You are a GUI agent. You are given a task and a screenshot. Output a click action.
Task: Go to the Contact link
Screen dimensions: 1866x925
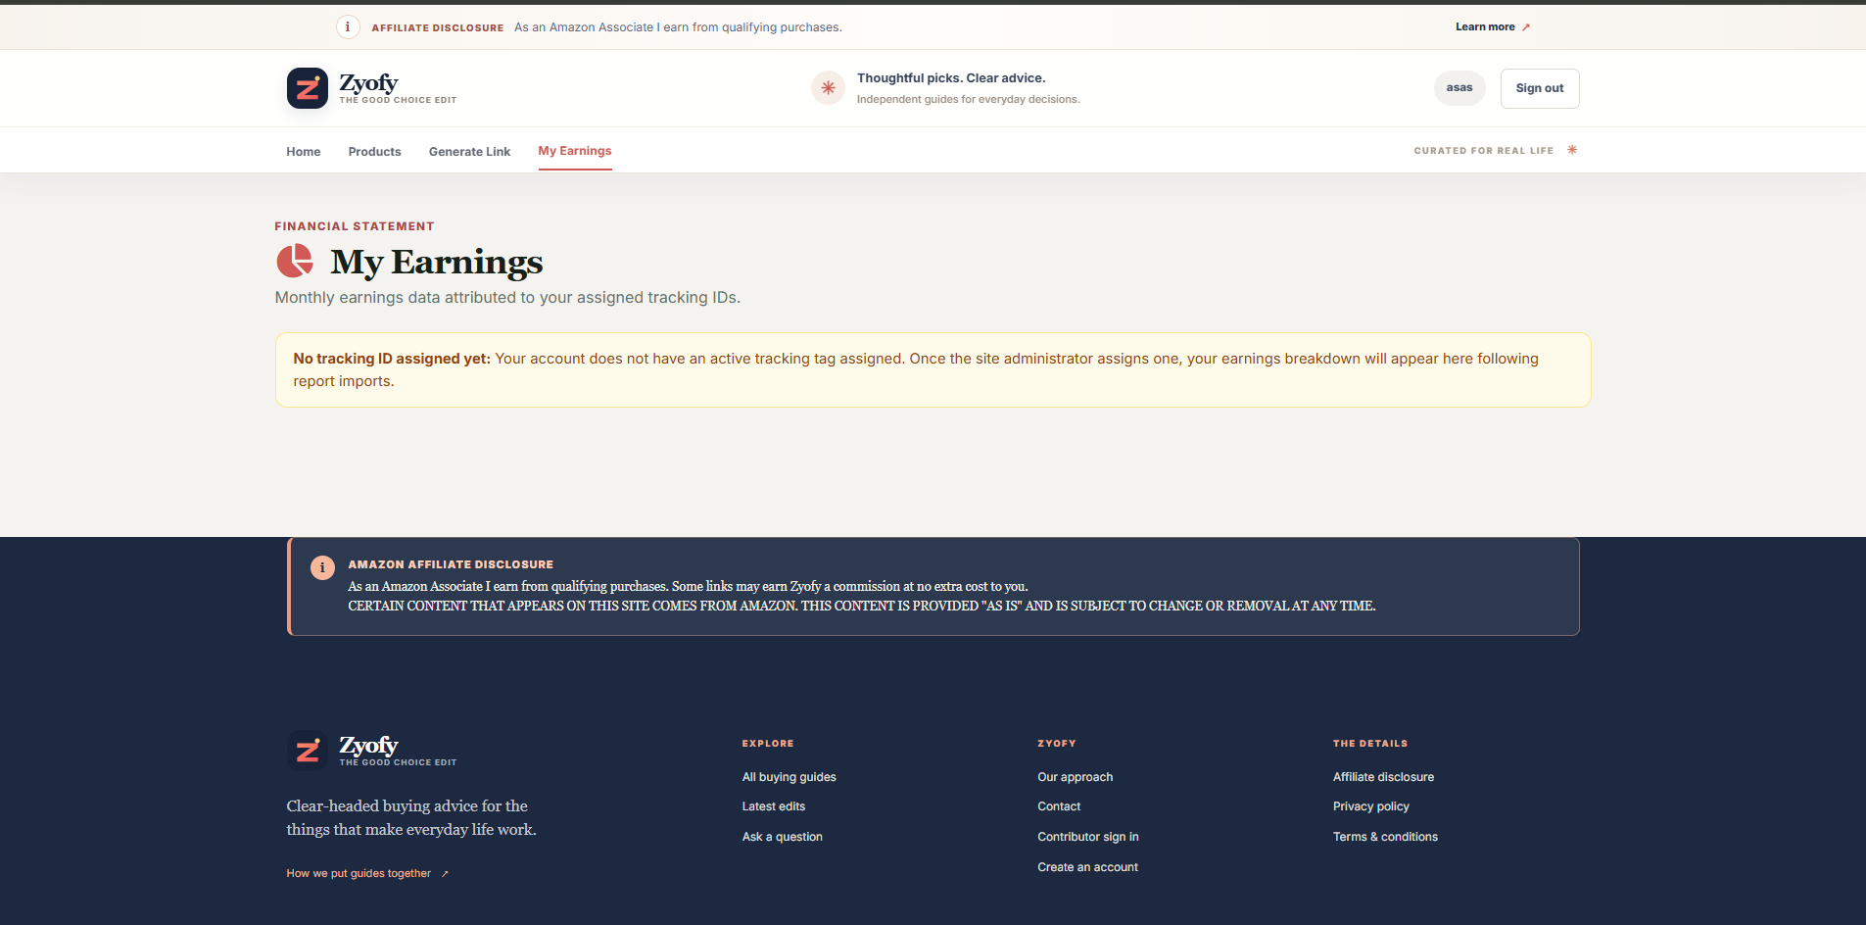(x=1059, y=806)
